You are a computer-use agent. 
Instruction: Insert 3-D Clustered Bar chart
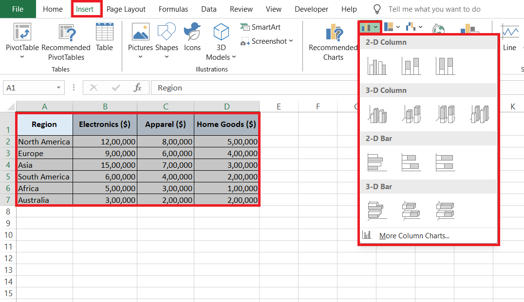pos(377,211)
